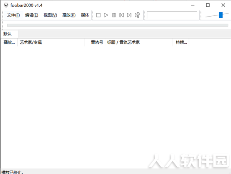Viewport: 231px width, 174px height.
Task: Click the Stop playback button
Action: [98, 15]
